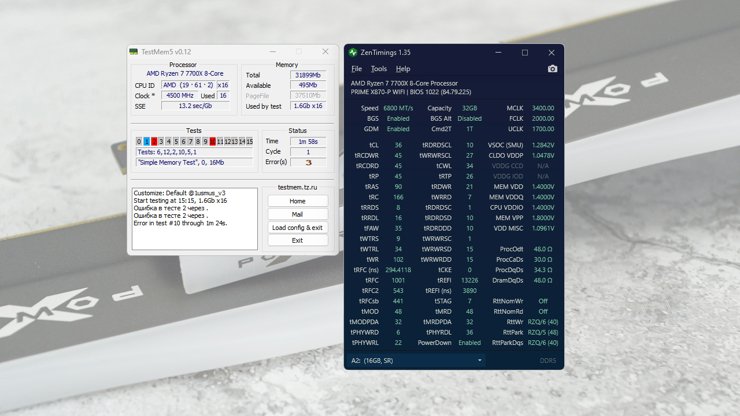This screenshot has width=740, height=416.
Task: Open the Help menu in ZenTimings
Action: pyautogui.click(x=403, y=69)
